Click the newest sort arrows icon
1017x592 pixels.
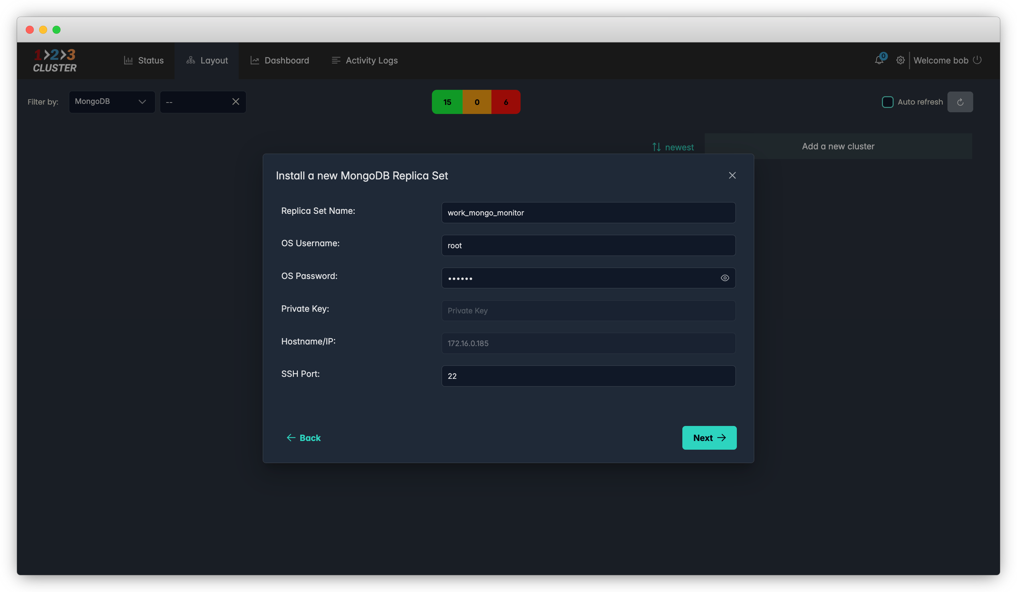657,147
